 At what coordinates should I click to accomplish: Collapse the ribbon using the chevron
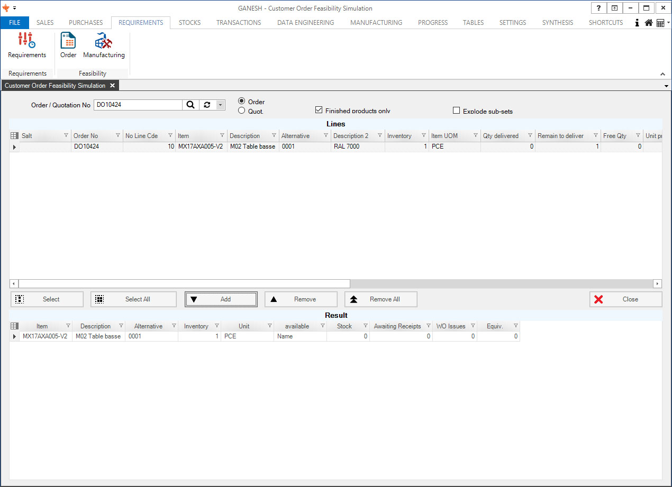coord(662,74)
